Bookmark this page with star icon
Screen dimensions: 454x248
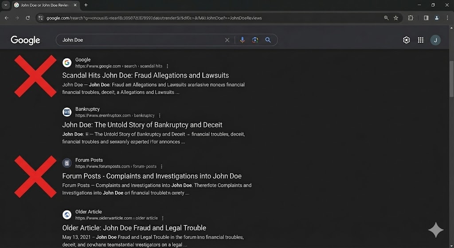click(396, 18)
